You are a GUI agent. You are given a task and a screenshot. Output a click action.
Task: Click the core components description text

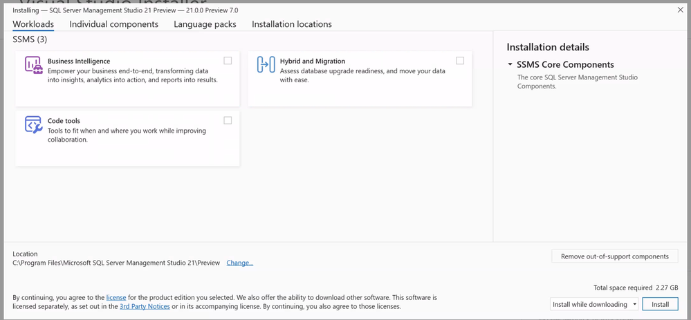pyautogui.click(x=578, y=82)
